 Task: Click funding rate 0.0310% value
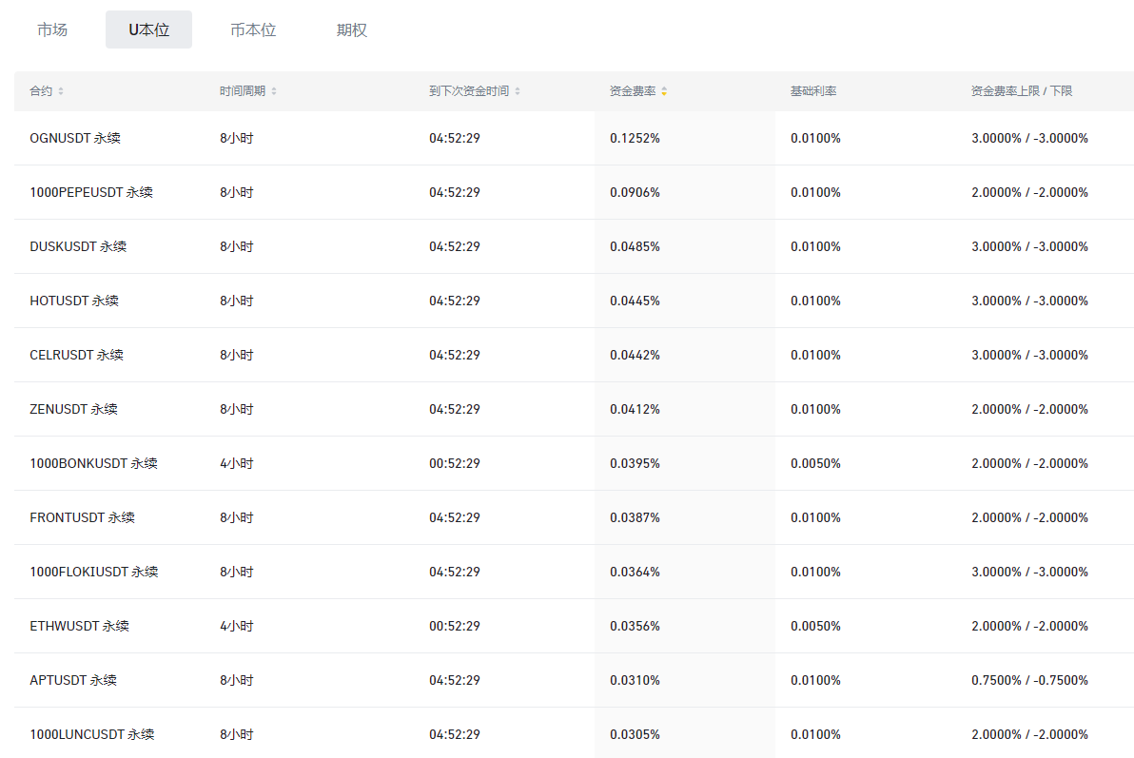coord(635,681)
